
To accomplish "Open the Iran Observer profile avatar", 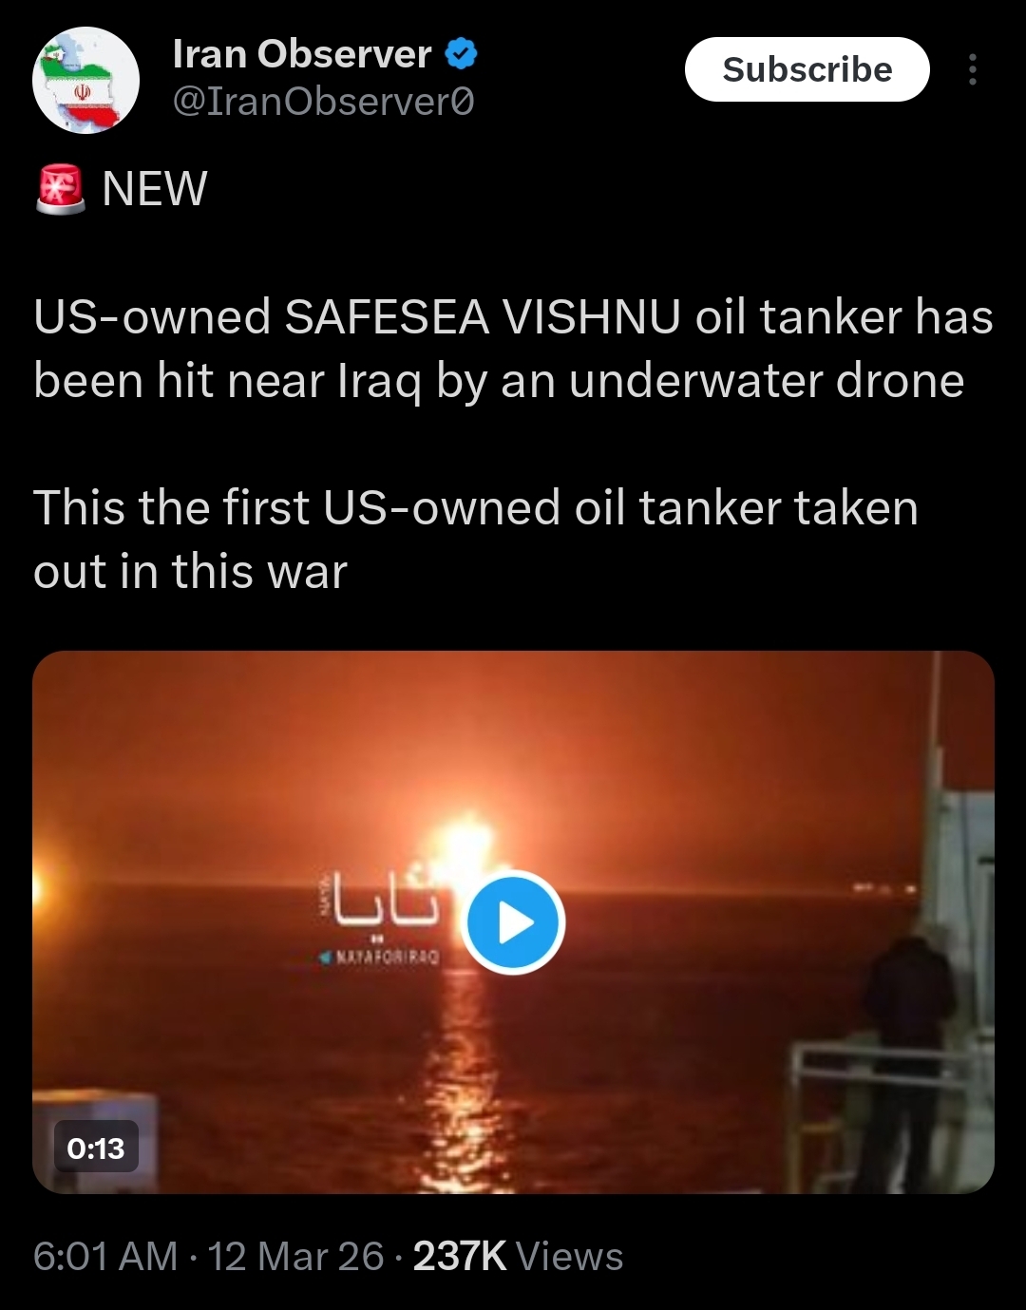I will click(x=86, y=81).
